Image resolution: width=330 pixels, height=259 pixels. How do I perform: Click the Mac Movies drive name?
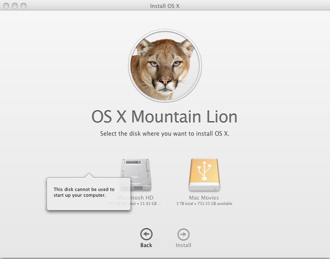[204, 198]
